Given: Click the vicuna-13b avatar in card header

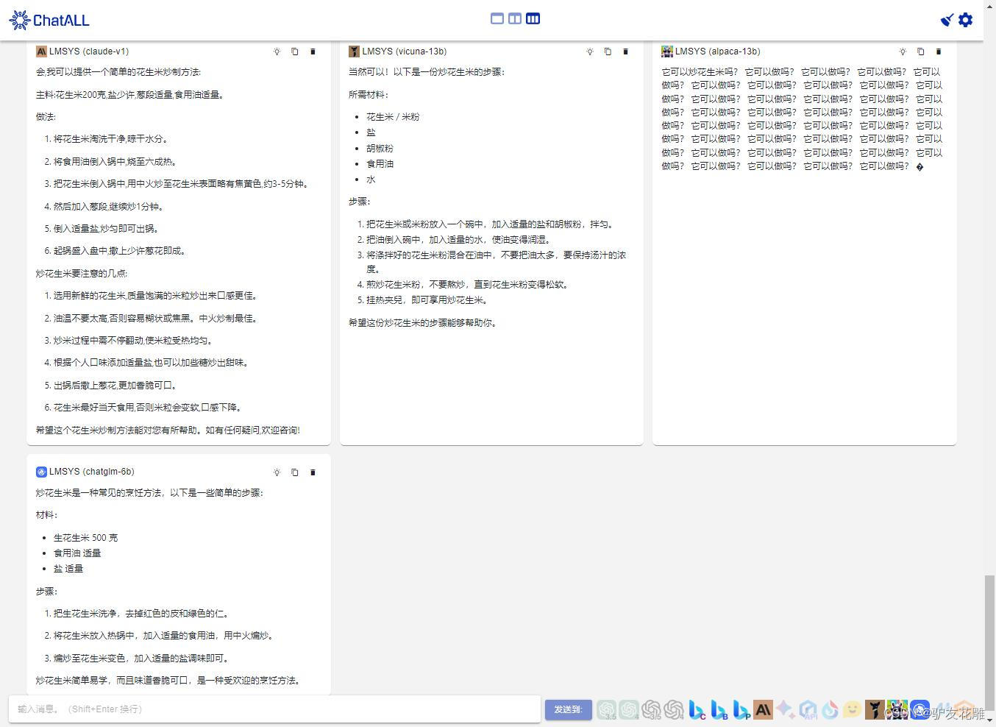Looking at the screenshot, I should click(354, 52).
